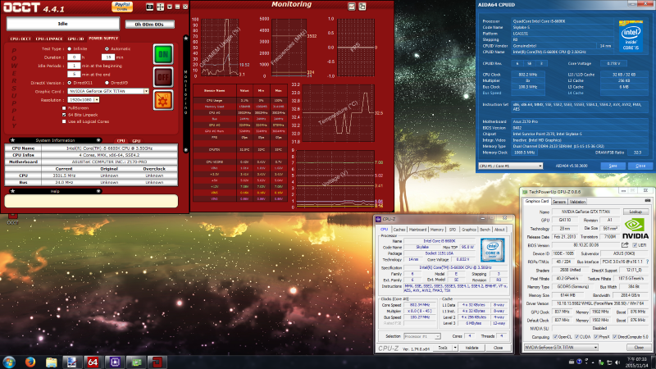Click left icon in Monitoring window header
The image size is (656, 369).
352,7
